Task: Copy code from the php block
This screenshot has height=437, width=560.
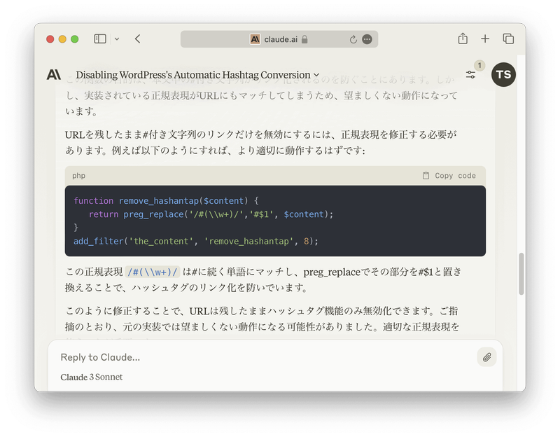Action: (449, 176)
